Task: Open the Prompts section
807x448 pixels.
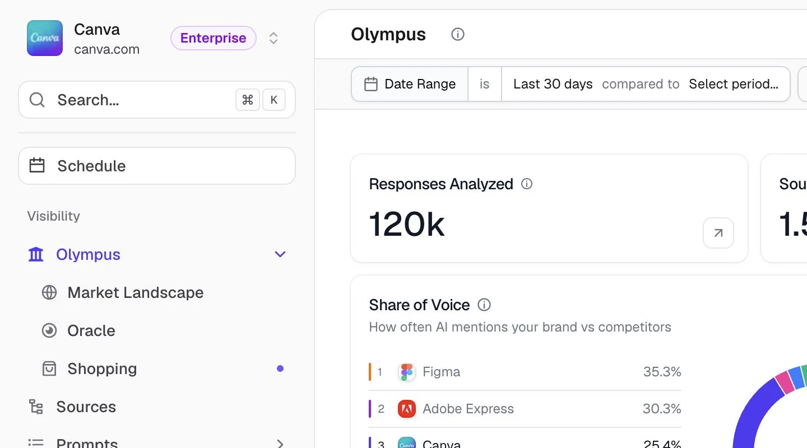Action: [x=87, y=444]
